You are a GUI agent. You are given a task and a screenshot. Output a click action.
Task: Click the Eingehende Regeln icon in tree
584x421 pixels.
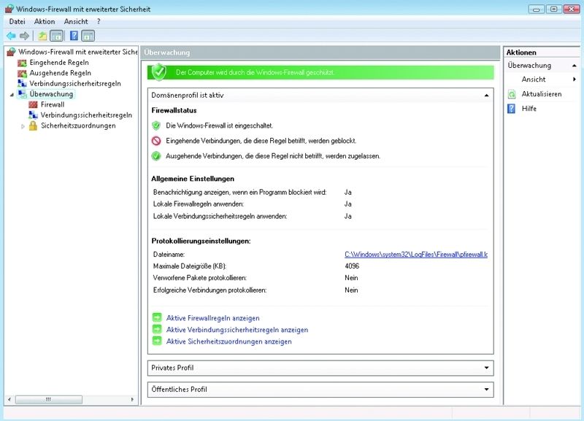[23, 63]
